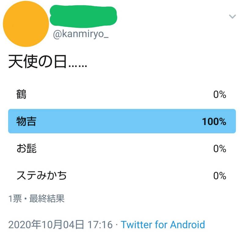The width and height of the screenshot is (244, 238).
Task: Select the 鶴 poll option
Action: click(x=21, y=95)
